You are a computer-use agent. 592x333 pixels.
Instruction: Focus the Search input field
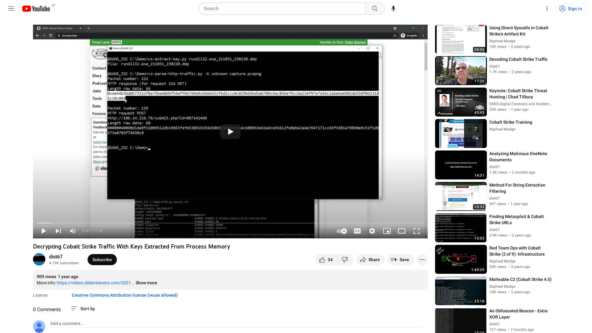click(282, 9)
